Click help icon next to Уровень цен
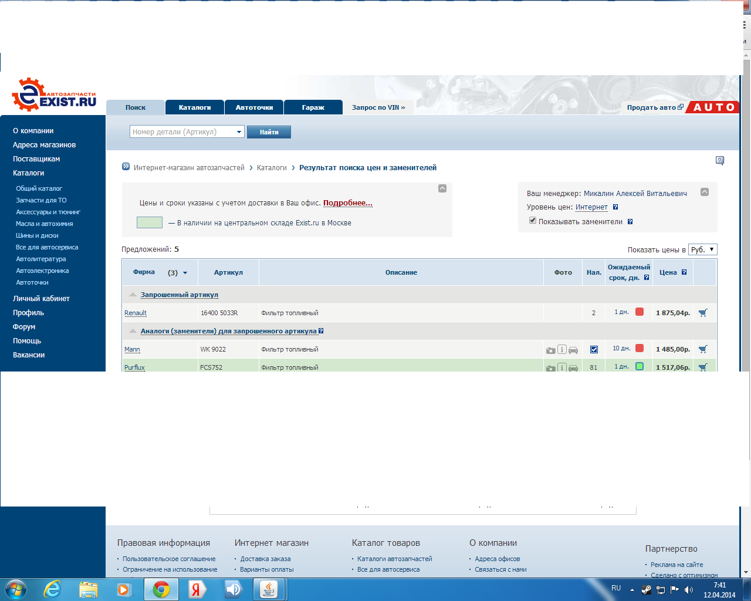Screen dimensions: 751x601 pyautogui.click(x=615, y=207)
